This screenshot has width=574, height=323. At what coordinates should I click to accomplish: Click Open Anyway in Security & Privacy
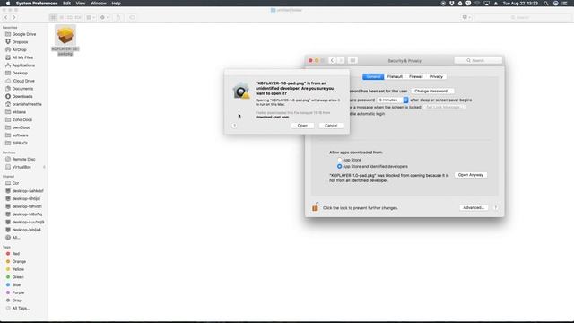tap(471, 175)
